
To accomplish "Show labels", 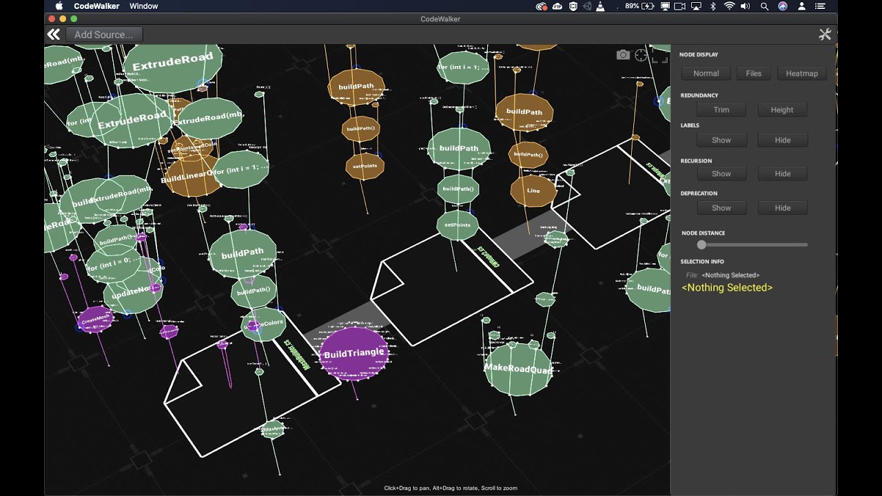I will (721, 140).
